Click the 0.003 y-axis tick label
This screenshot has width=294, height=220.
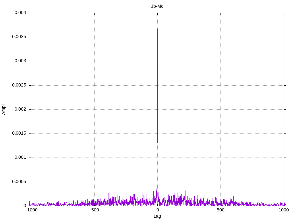coord(20,61)
